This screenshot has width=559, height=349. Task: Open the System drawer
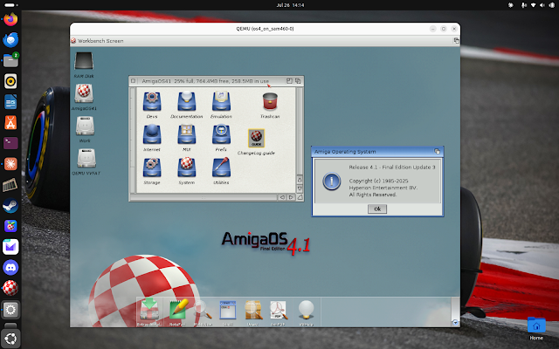click(186, 168)
